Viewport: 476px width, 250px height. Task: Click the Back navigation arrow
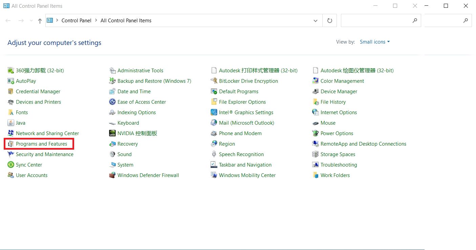[8, 21]
